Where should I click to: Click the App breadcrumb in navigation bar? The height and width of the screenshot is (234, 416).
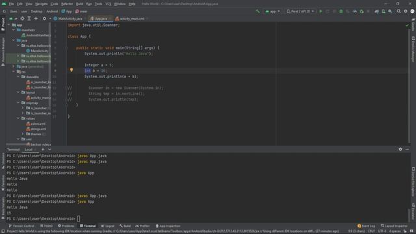pyautogui.click(x=66, y=12)
